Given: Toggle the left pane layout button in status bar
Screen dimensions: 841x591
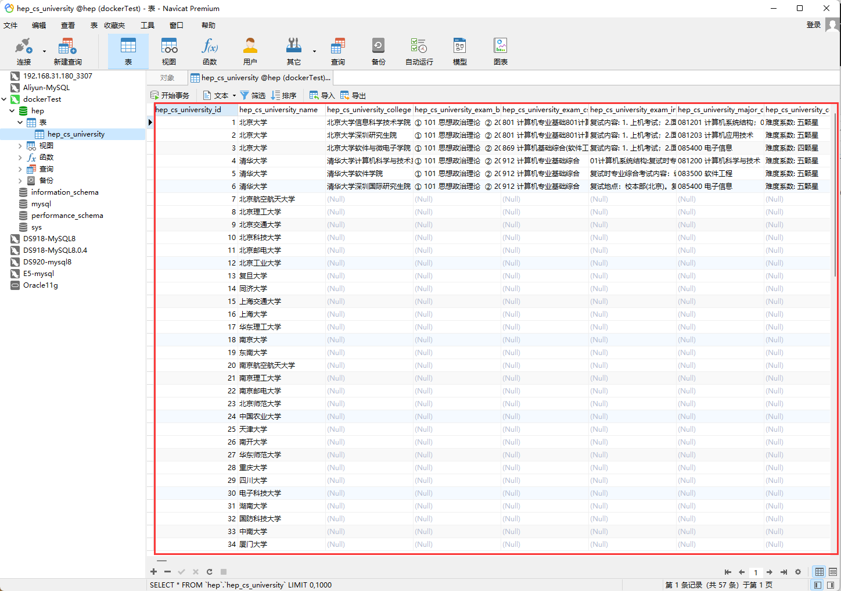Looking at the screenshot, I should pos(818,585).
